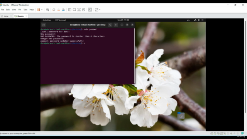Click 'passwd: password updated successfully' line
This screenshot has height=139, width=247.
[62, 41]
